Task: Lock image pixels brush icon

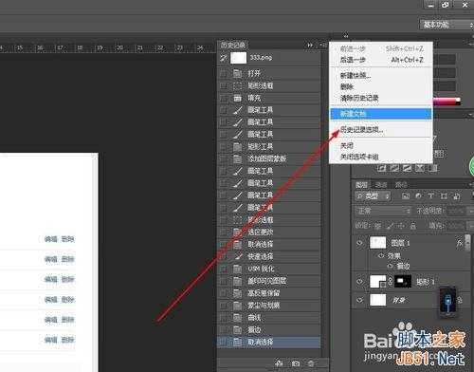Action: (x=391, y=226)
